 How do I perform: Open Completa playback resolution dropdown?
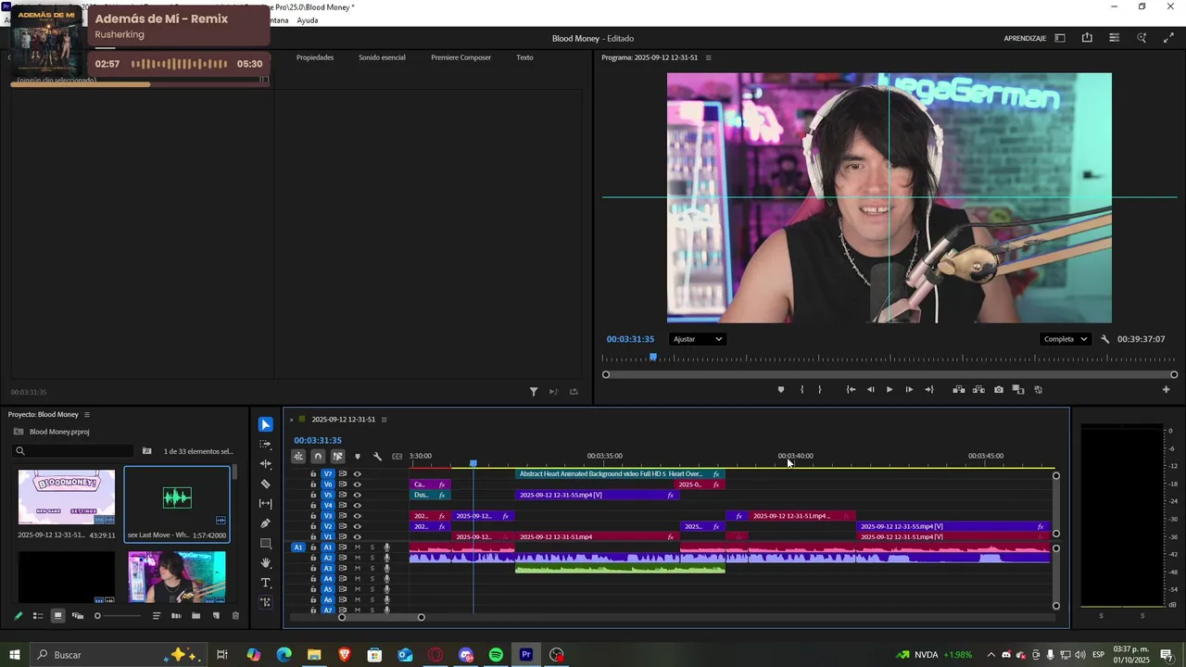tap(1066, 339)
